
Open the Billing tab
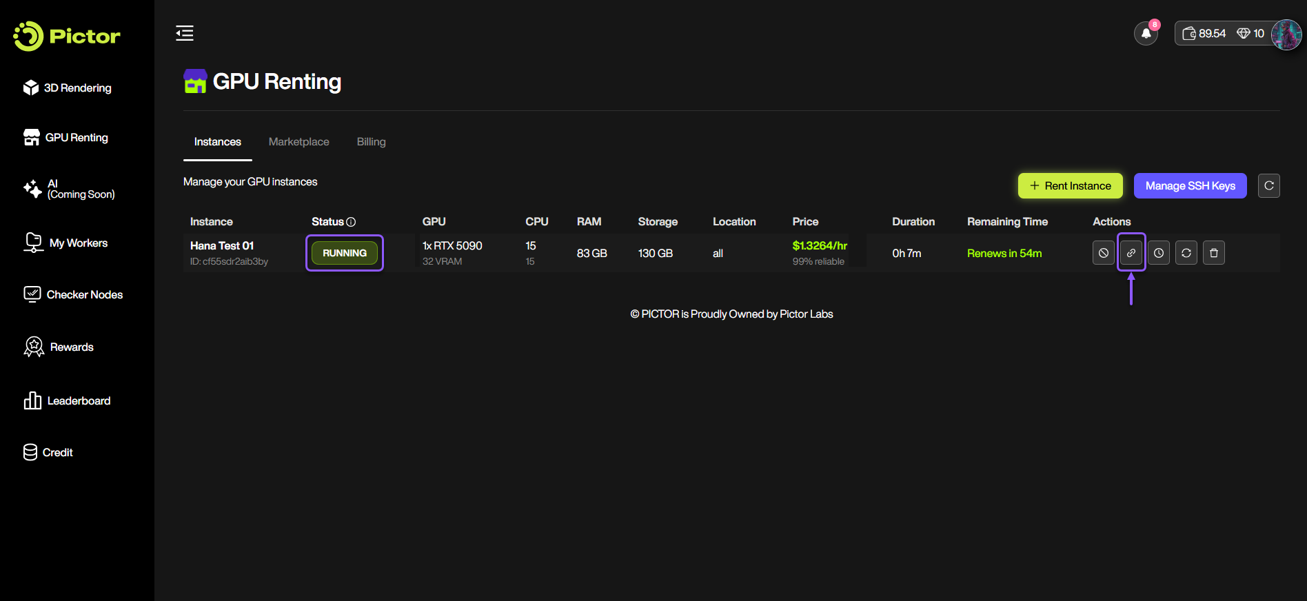(371, 142)
